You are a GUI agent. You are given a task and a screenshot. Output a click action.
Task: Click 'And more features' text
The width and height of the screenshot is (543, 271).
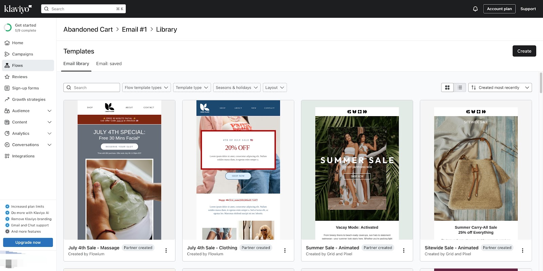pyautogui.click(x=26, y=232)
